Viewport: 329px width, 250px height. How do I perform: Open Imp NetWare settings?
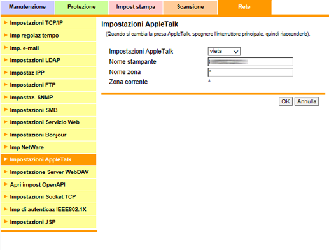48,147
